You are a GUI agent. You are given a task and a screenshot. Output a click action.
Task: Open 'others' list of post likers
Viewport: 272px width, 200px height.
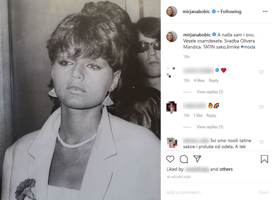click(x=226, y=169)
